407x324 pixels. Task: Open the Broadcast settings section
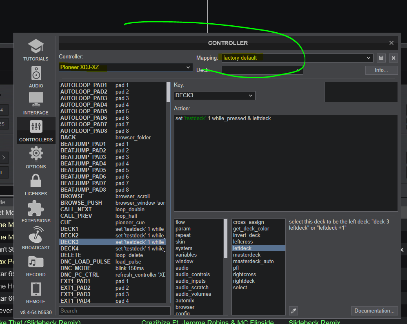[x=36, y=238]
